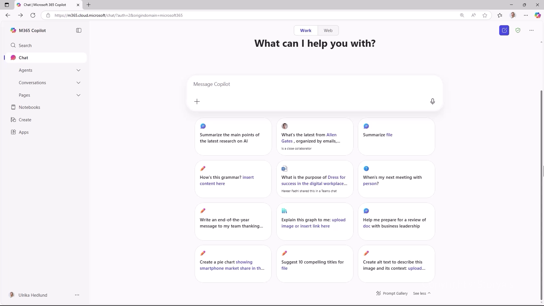This screenshot has width=544, height=306.
Task: Open the read aloud icon in address bar
Action: pos(473,15)
